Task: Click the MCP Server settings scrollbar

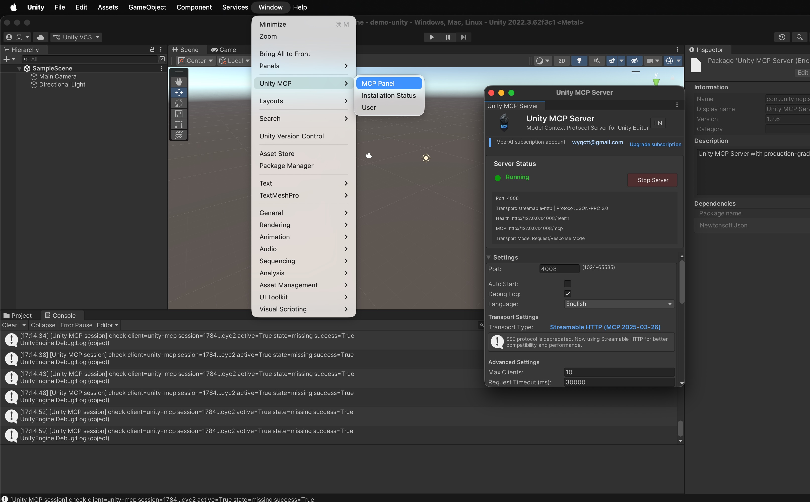Action: pos(682,282)
